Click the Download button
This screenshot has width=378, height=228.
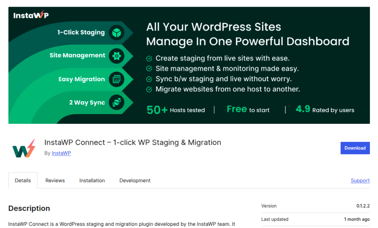pyautogui.click(x=355, y=148)
